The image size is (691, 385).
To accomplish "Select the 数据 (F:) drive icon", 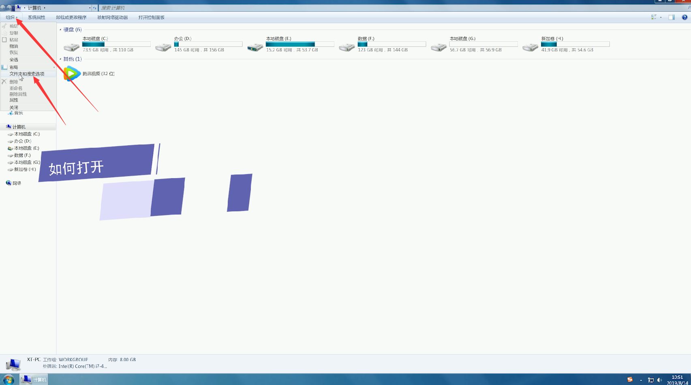I will coord(347,47).
